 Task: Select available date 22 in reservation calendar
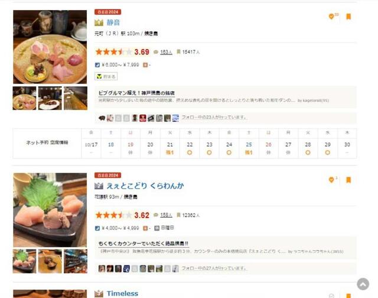pos(190,148)
